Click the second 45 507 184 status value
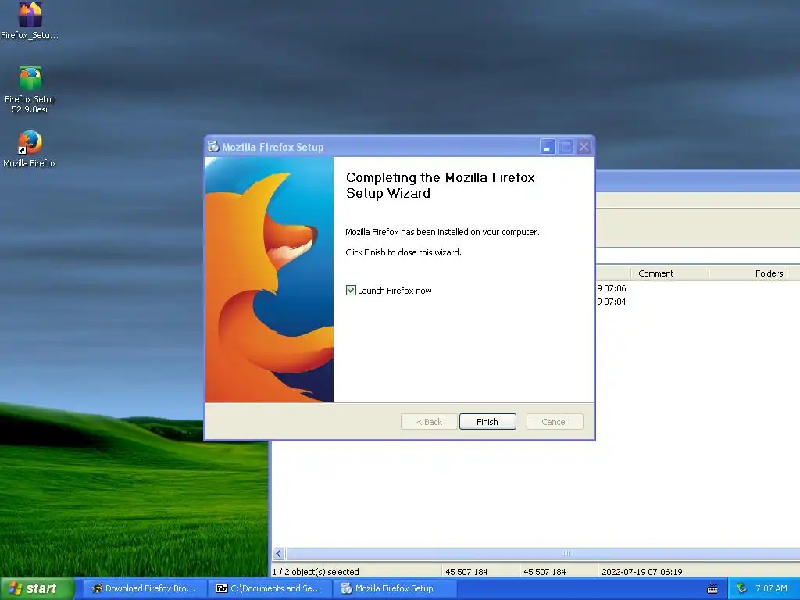The height and width of the screenshot is (600, 800). (x=545, y=571)
